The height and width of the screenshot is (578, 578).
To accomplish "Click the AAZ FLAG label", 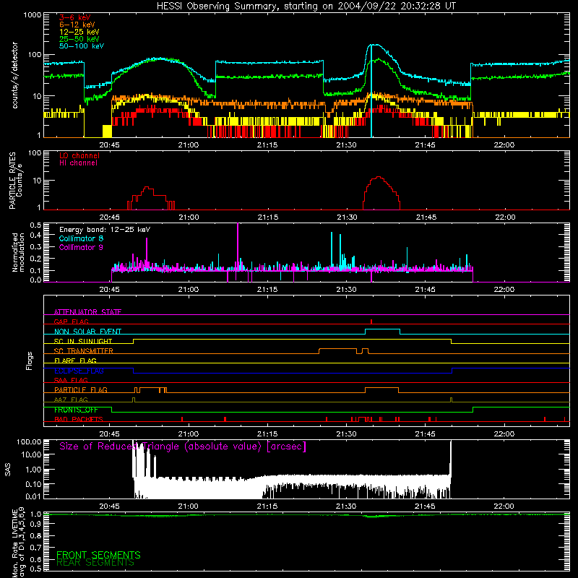I will pos(71,400).
